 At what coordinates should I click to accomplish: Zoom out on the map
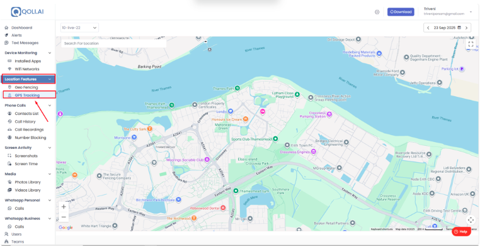(x=64, y=217)
